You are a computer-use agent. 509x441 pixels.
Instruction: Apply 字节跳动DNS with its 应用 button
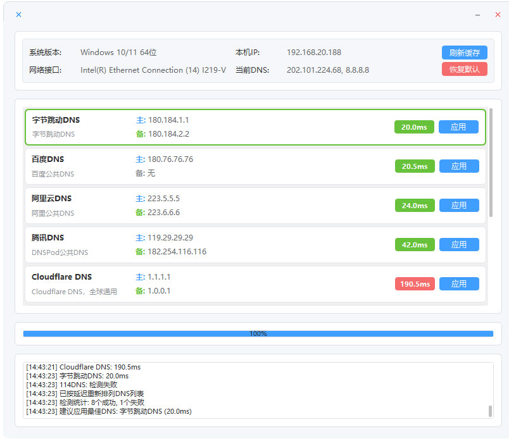(458, 127)
